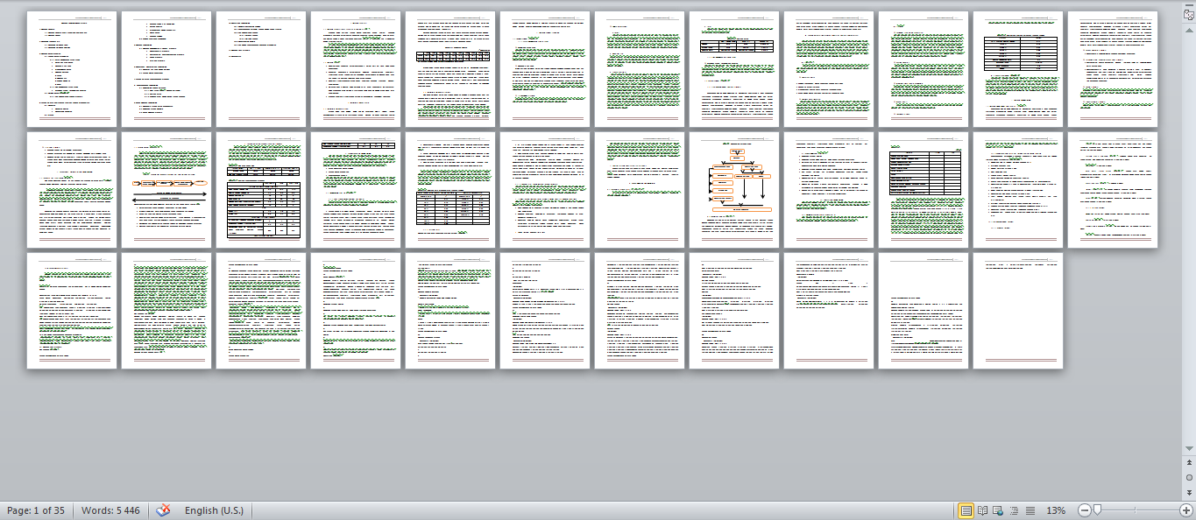Open the proofing errors icon
The width and height of the screenshot is (1196, 520).
tap(163, 510)
